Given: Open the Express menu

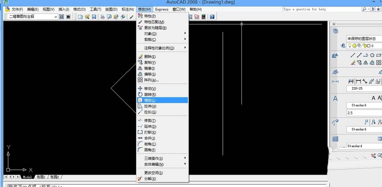Looking at the screenshot, I should point(162,9).
